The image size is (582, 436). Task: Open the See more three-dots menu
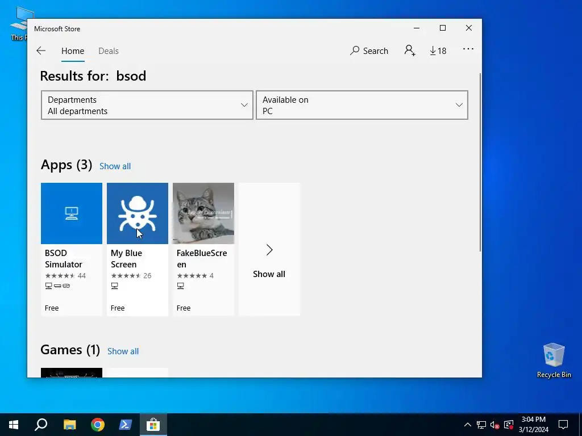[468, 49]
